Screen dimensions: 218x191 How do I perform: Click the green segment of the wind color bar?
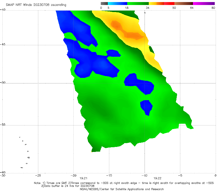[138, 4]
